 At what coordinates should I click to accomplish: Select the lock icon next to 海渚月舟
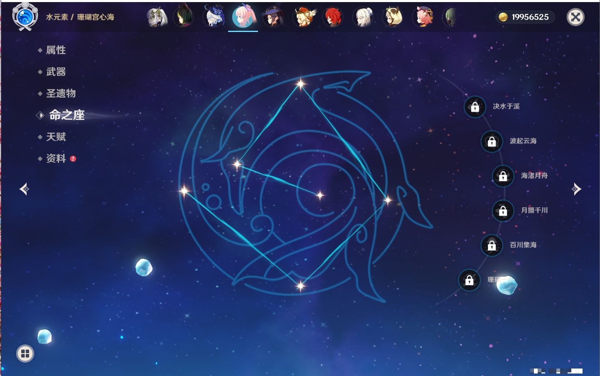[x=503, y=176]
